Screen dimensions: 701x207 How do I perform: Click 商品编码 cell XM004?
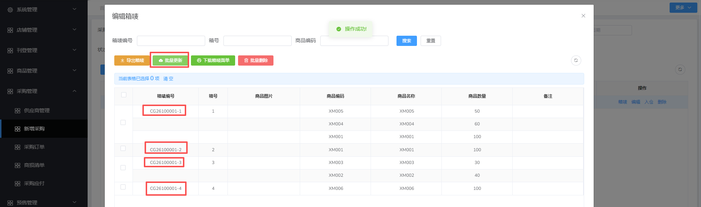point(336,124)
